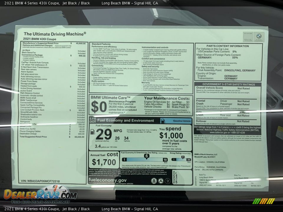This screenshot has height=212, width=283.
Task: Click the Your Maintenance Costs heading
Action: 167,98
